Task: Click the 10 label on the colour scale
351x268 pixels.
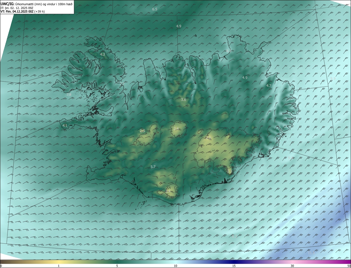Action: tap(175, 266)
